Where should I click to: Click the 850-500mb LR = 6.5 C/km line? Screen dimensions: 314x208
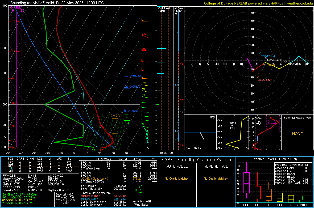pyautogui.click(x=19, y=200)
